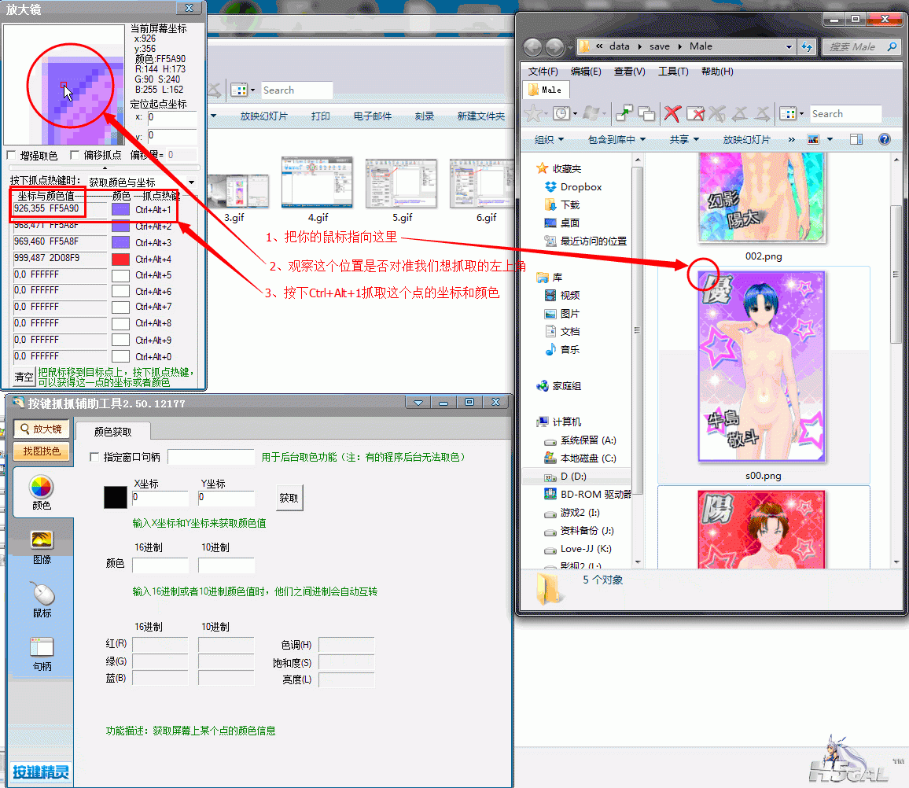Open the star favorites toolbar icon
The image size is (909, 788).
533,113
